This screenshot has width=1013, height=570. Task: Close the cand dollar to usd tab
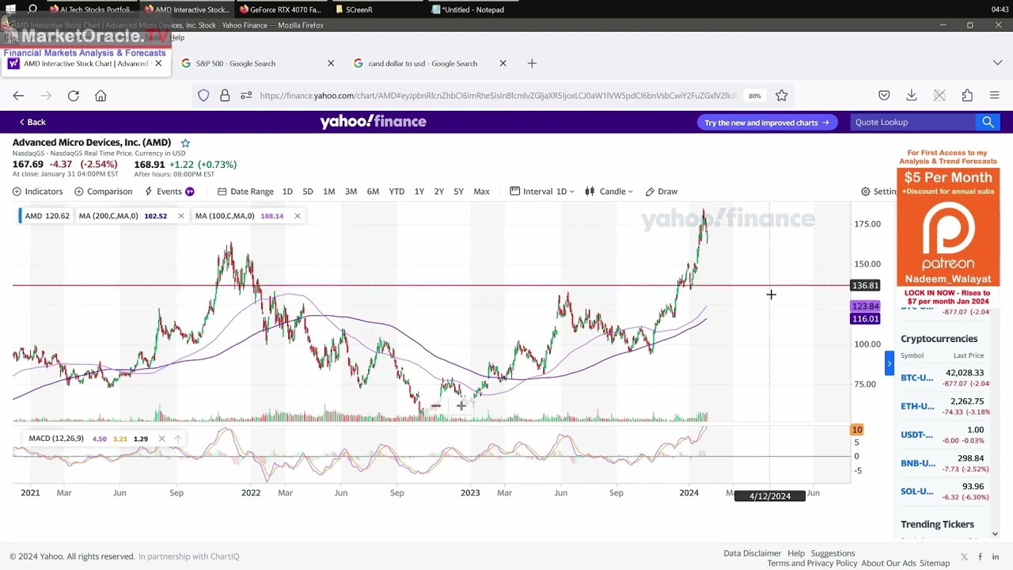point(503,63)
